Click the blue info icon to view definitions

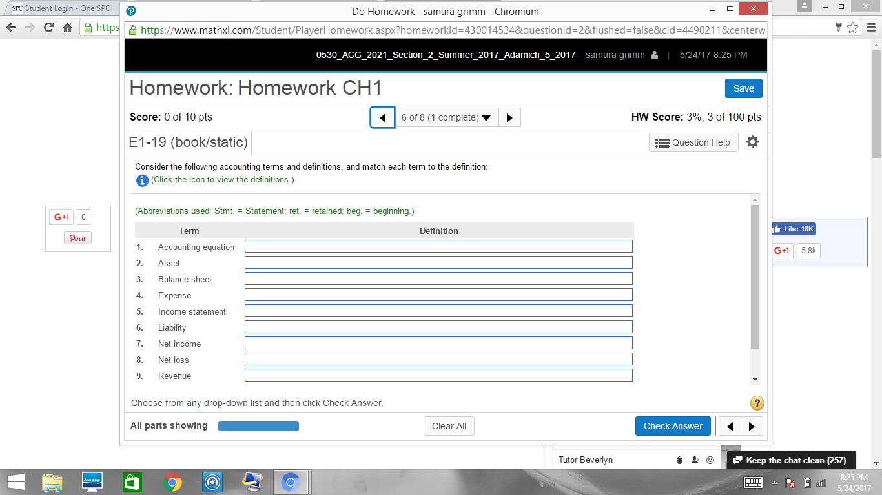142,180
